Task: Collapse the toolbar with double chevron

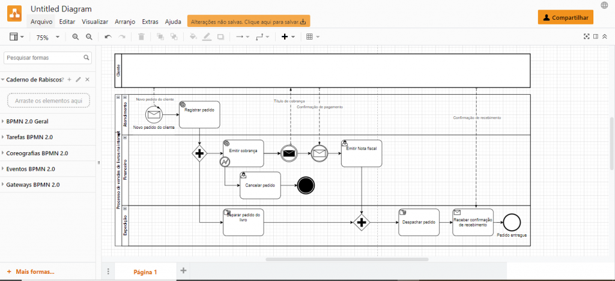Action: [x=605, y=37]
